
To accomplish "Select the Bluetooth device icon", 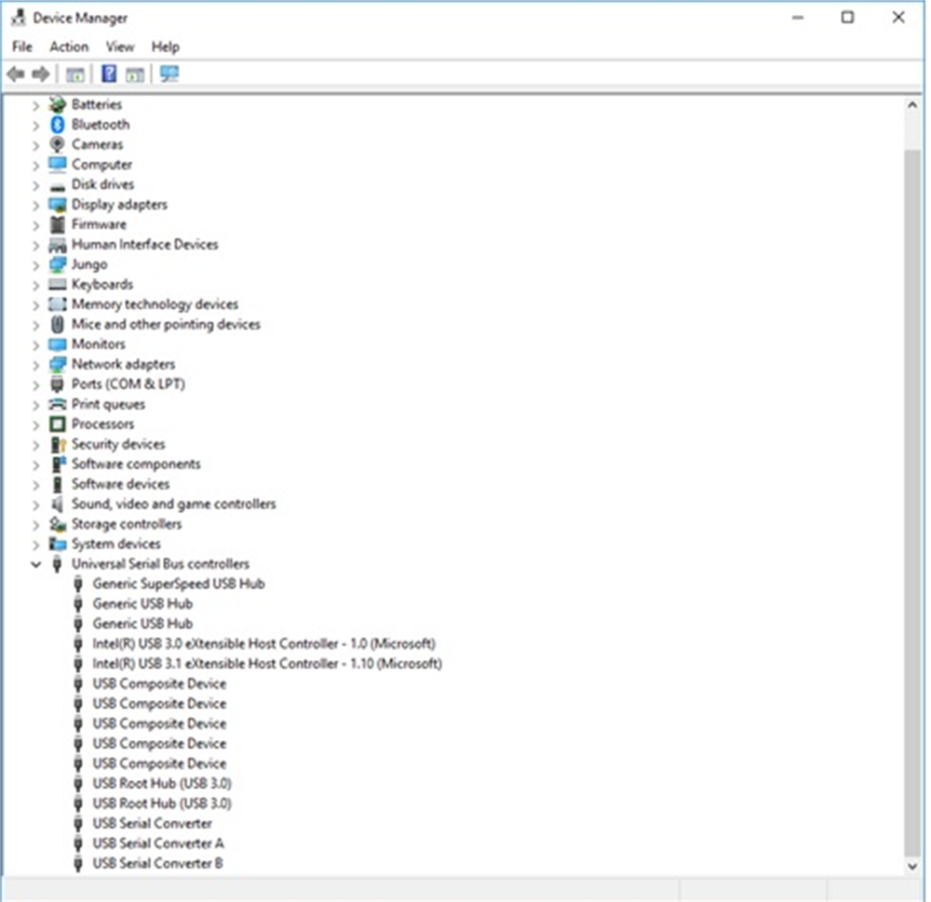I will (x=56, y=124).
